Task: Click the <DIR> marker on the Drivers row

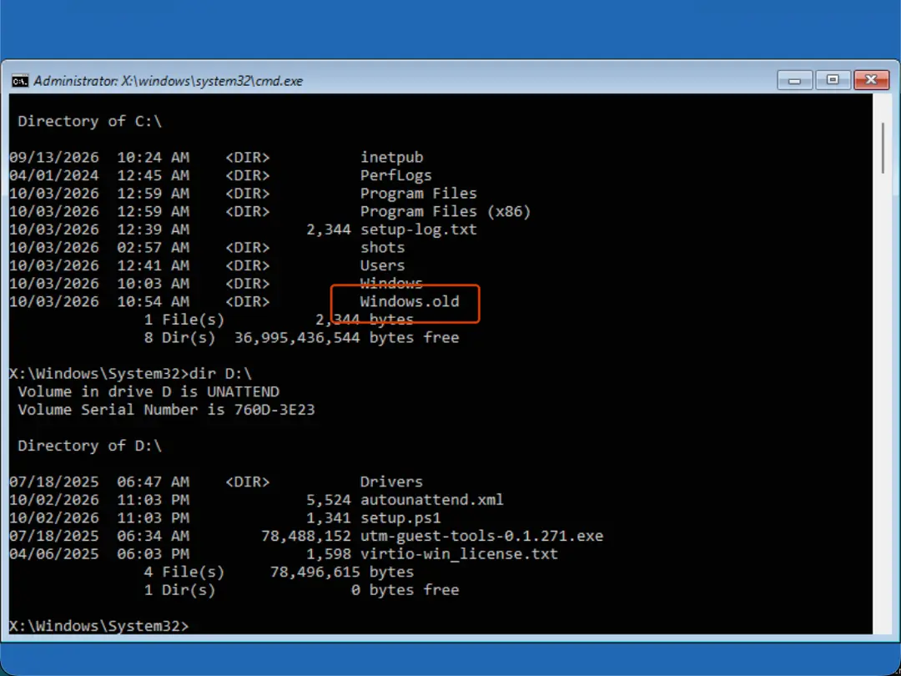Action: coord(247,482)
